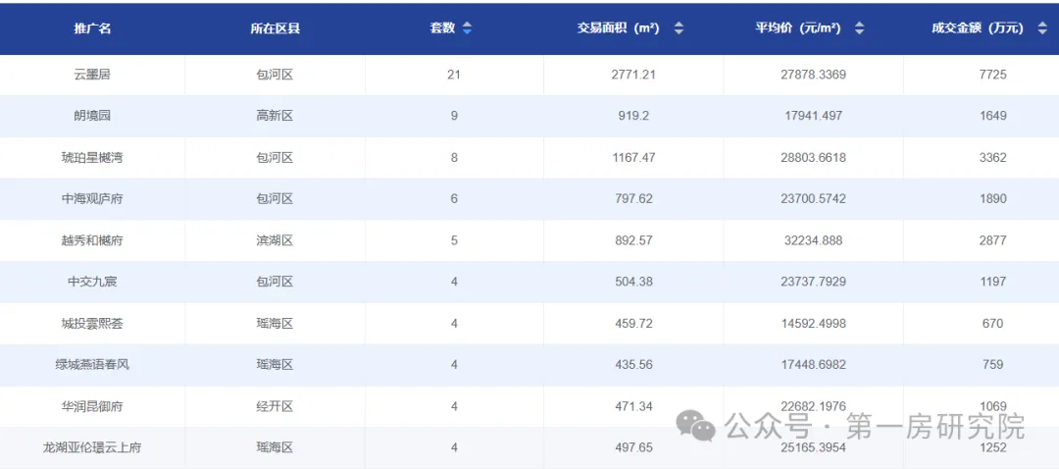Image resolution: width=1059 pixels, height=469 pixels.
Task: Click sort arrows beside 交易面积 header
Action: pos(679,28)
